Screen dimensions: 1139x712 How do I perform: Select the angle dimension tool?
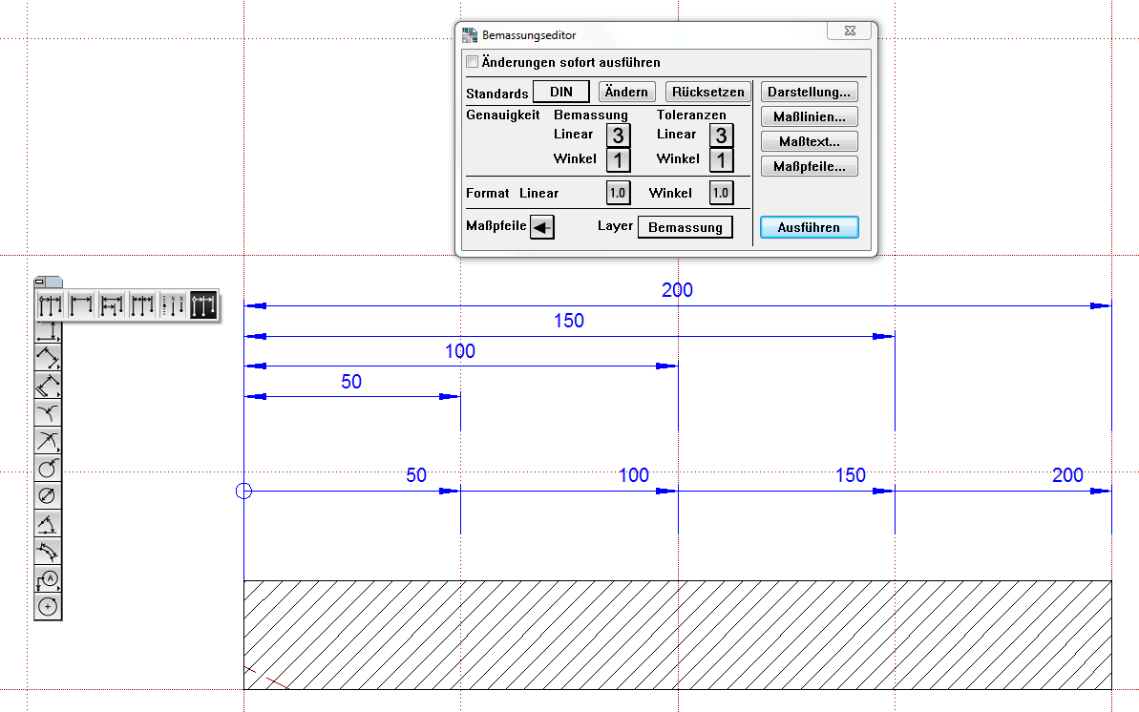point(48,523)
